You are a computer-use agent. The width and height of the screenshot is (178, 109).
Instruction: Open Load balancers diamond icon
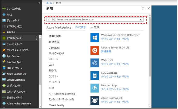(x=4, y=86)
